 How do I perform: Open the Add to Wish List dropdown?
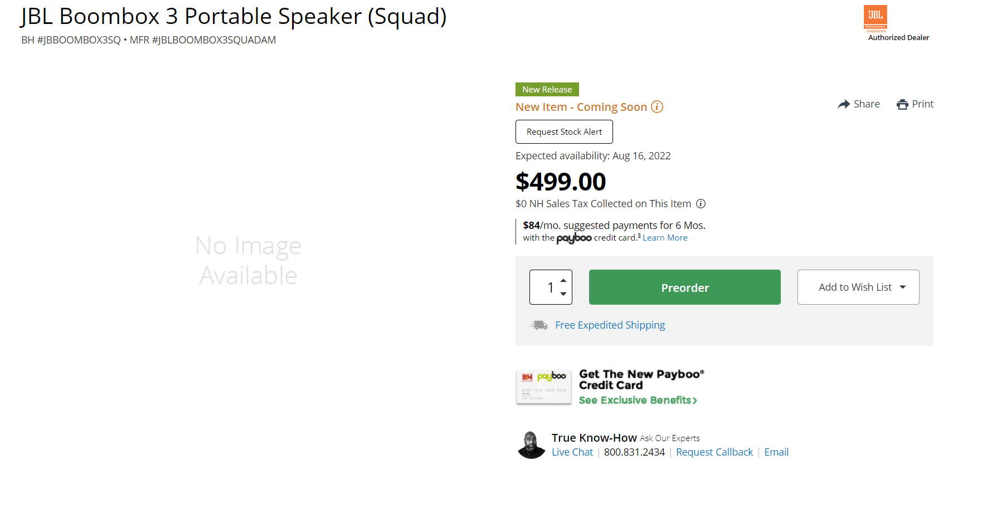coord(858,287)
